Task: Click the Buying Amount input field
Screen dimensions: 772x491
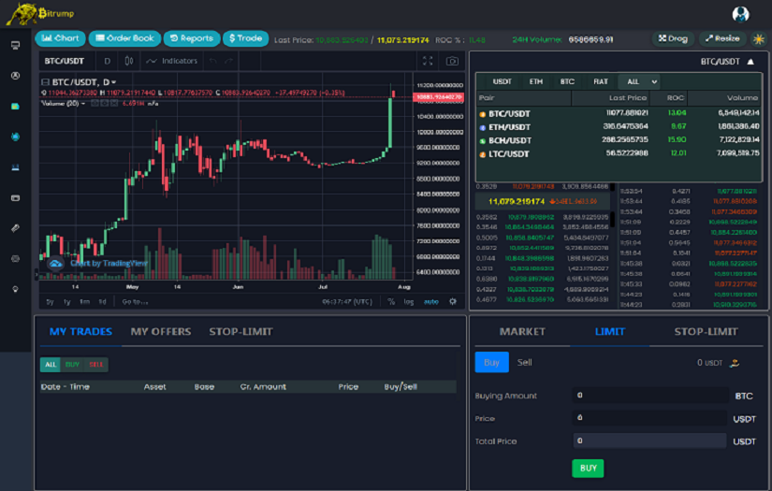Action: coord(648,396)
